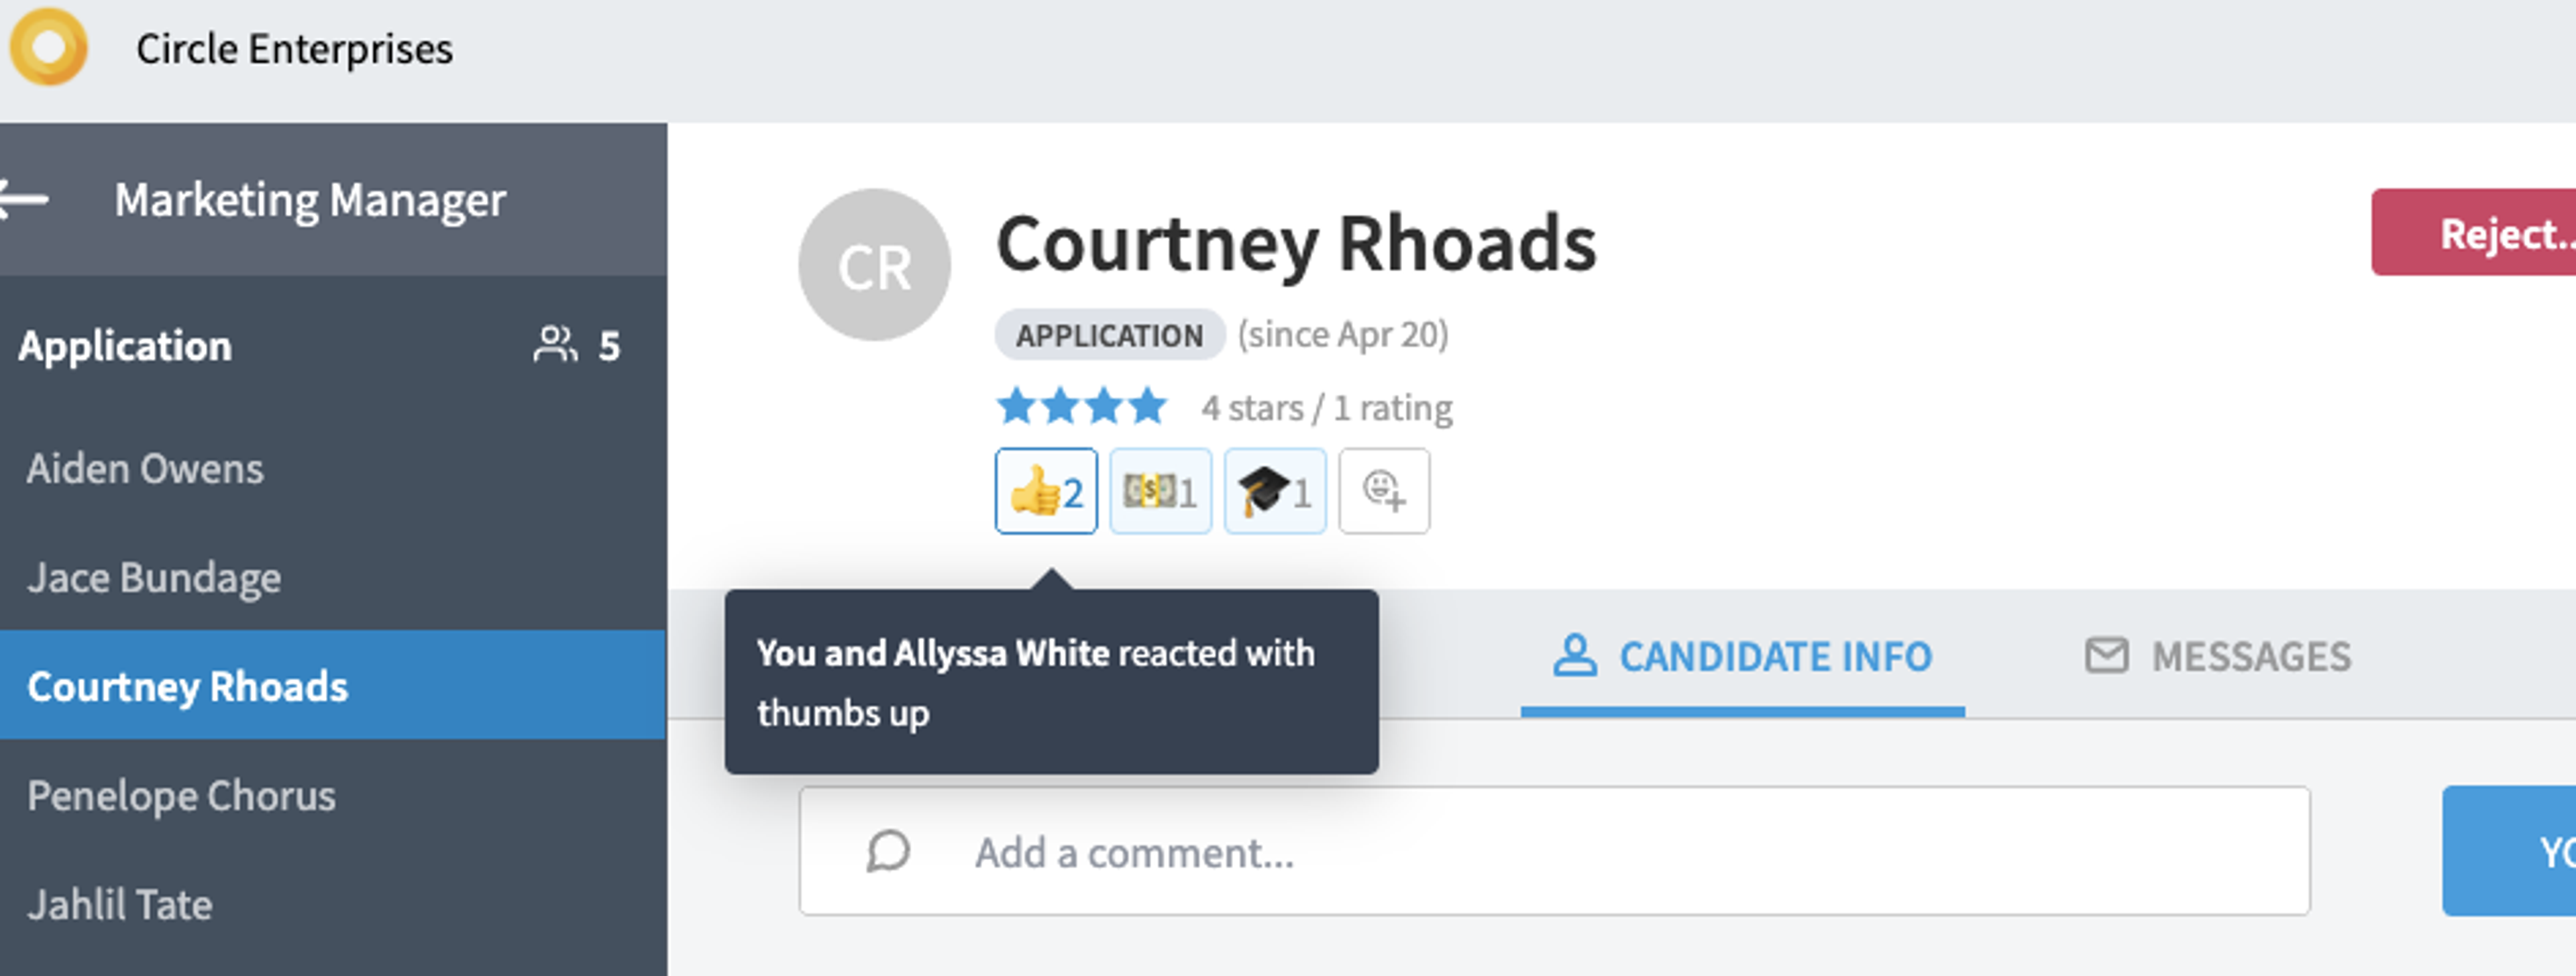Toggle the graduation cap reaction
This screenshot has width=2576, height=976.
(1275, 491)
